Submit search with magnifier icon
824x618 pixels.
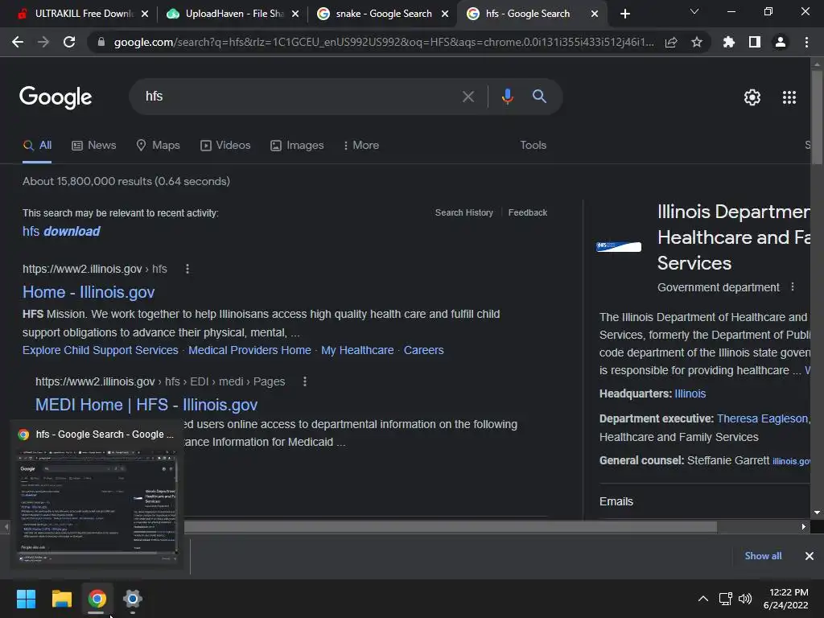[x=539, y=97]
